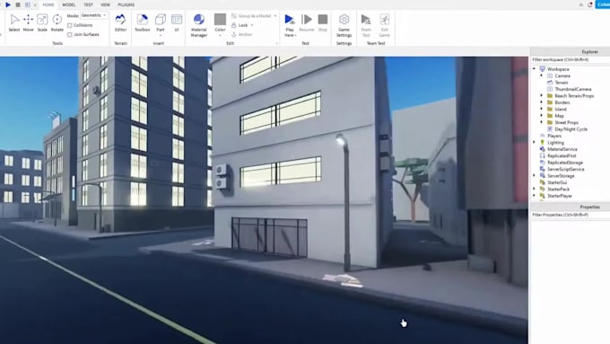Open the UI insert tool
Image resolution: width=610 pixels, height=344 pixels.
pos(177,22)
